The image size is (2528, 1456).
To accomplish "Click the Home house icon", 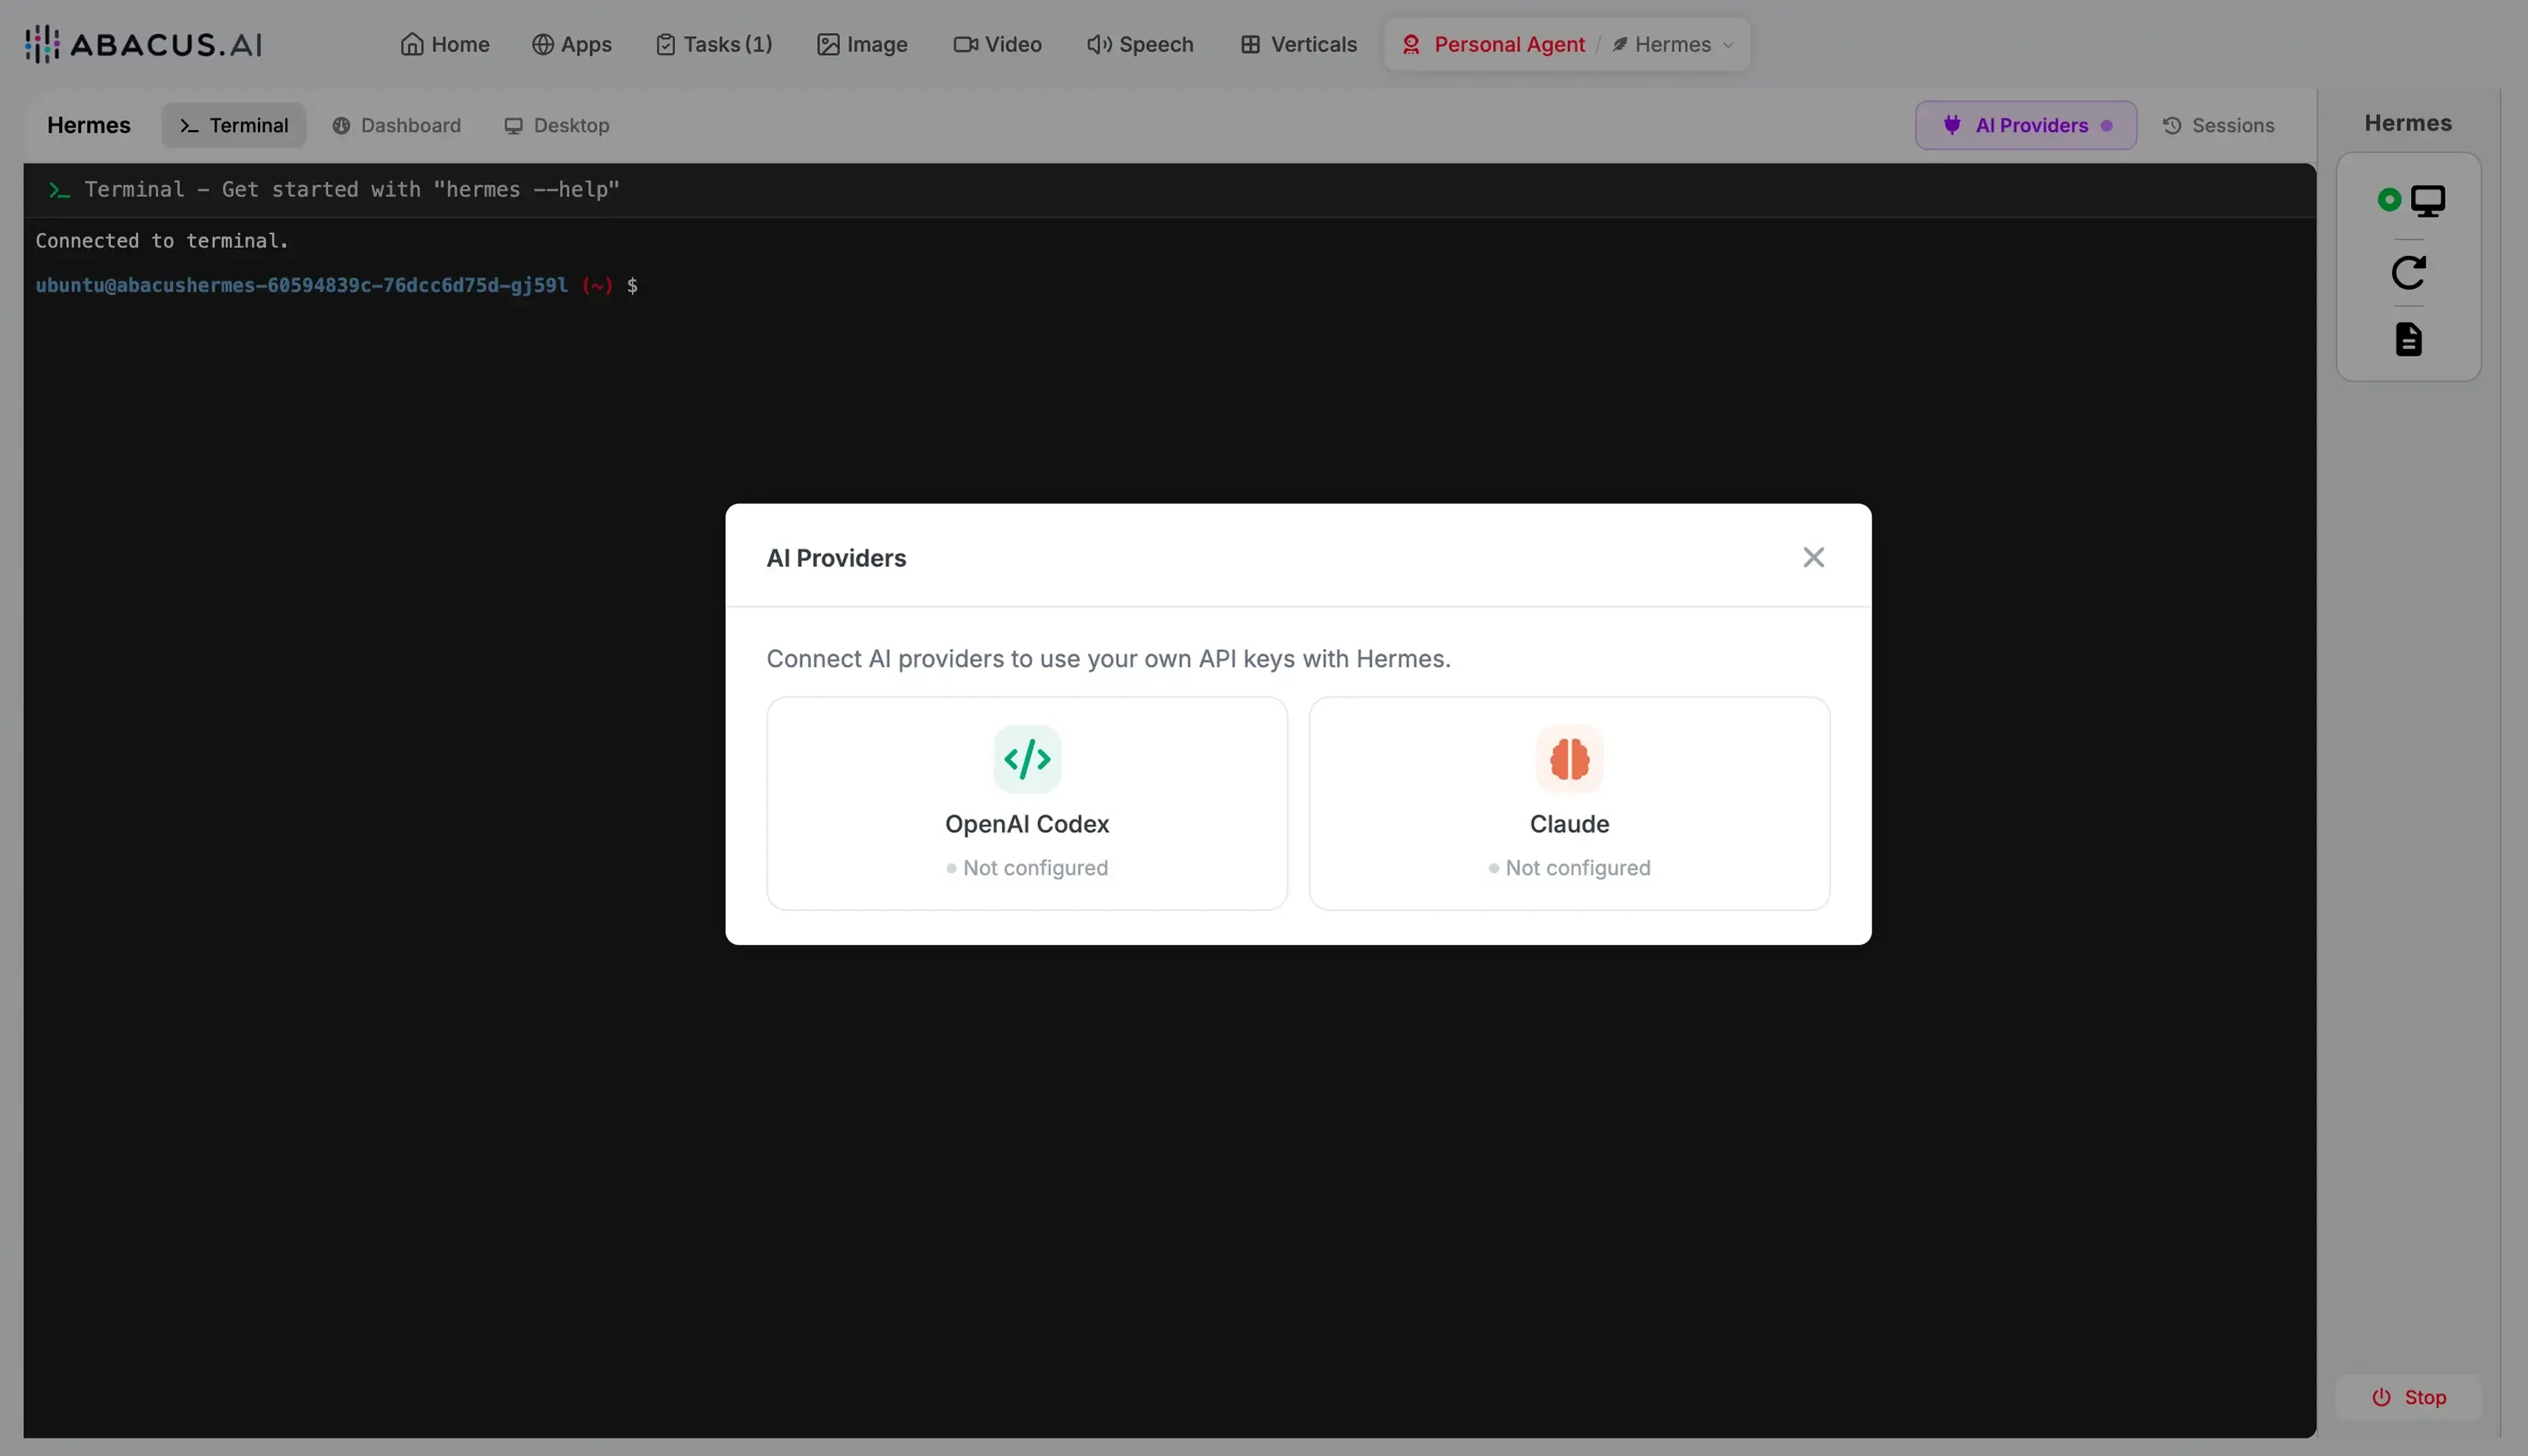I will (x=412, y=44).
